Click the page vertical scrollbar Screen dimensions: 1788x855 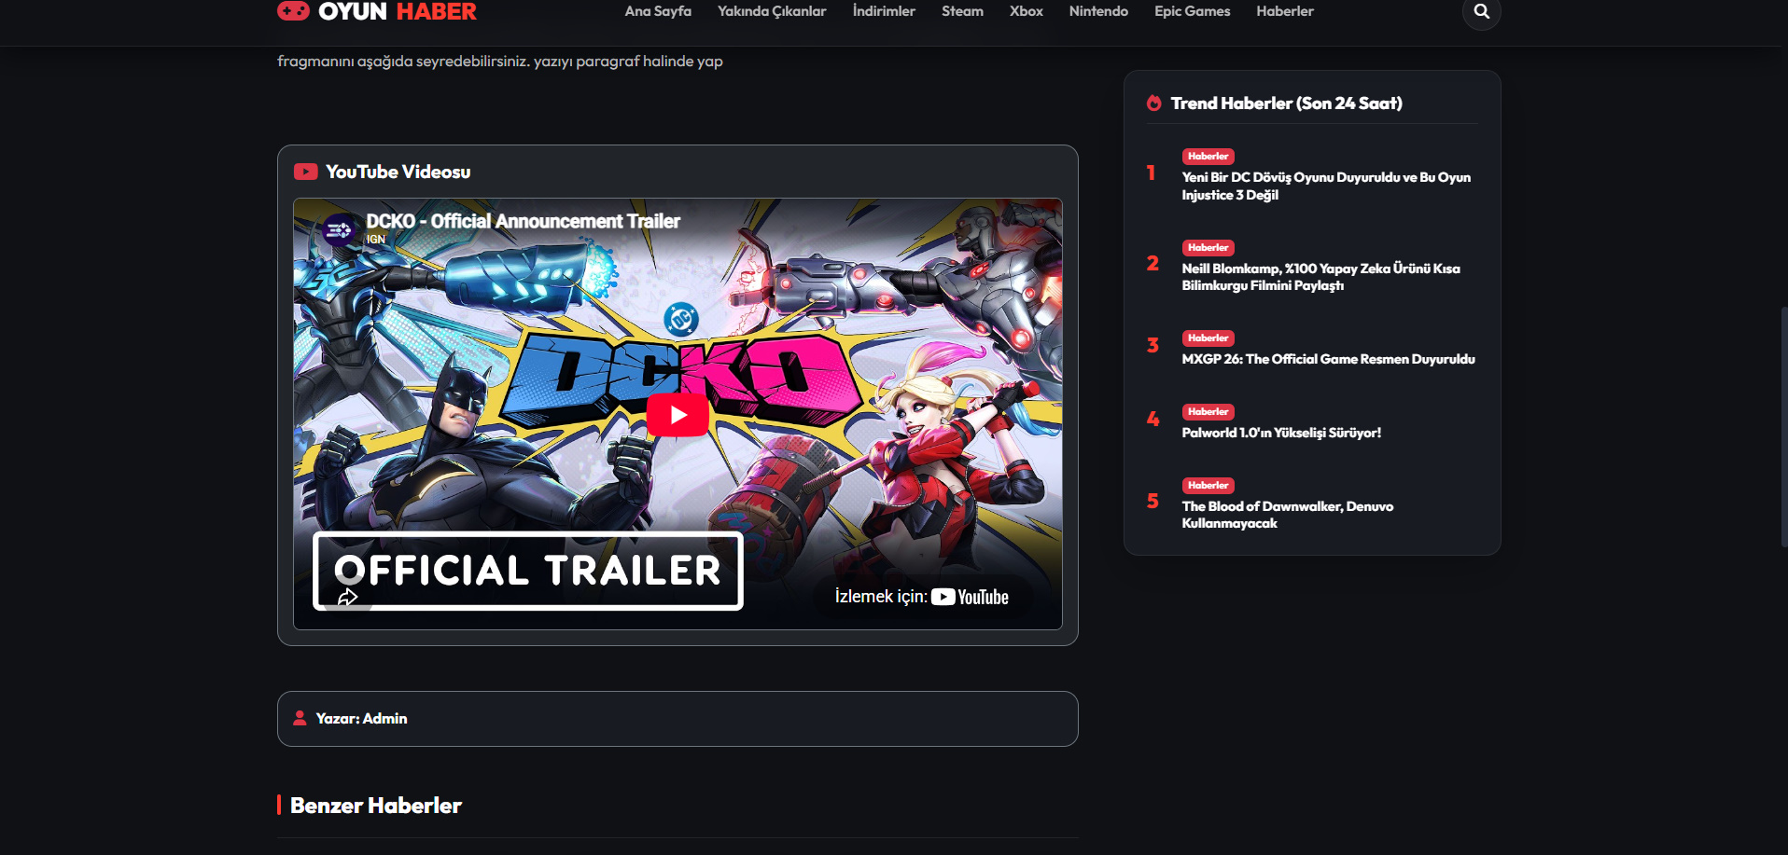pos(1783,427)
